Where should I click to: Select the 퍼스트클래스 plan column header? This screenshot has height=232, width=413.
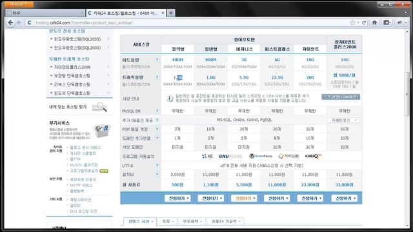coord(277,49)
